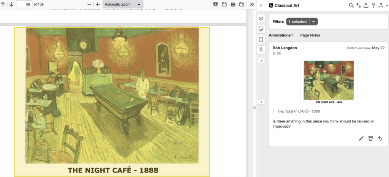This screenshot has width=389, height=177.
Task: Click caption THE NIGHT CAFÉ - 1888 in PDF
Action: click(x=113, y=170)
